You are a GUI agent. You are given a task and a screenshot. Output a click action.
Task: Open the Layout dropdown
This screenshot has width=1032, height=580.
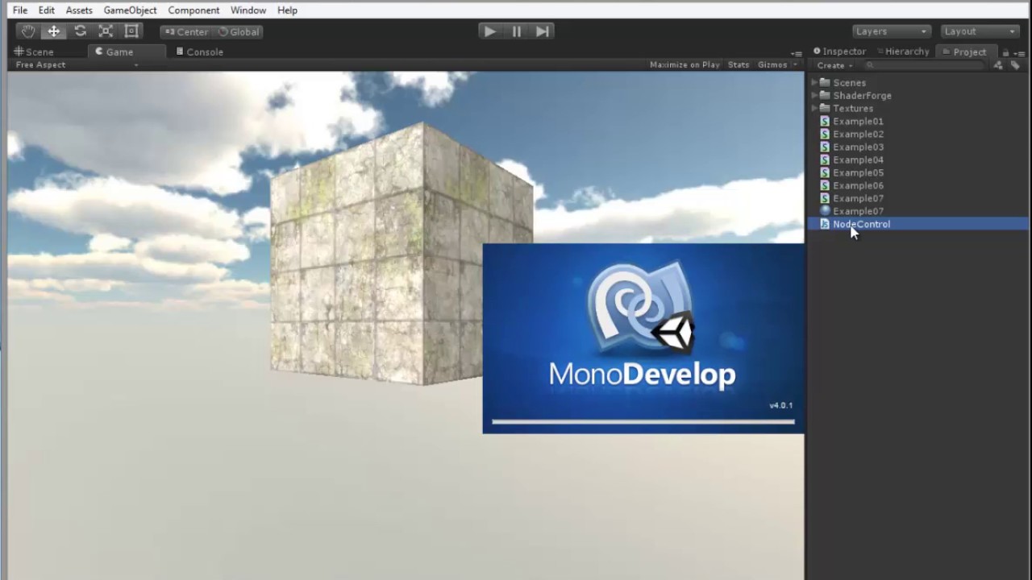(978, 31)
